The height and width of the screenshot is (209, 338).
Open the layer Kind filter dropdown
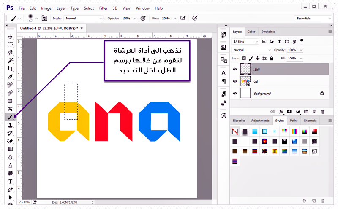245,41
